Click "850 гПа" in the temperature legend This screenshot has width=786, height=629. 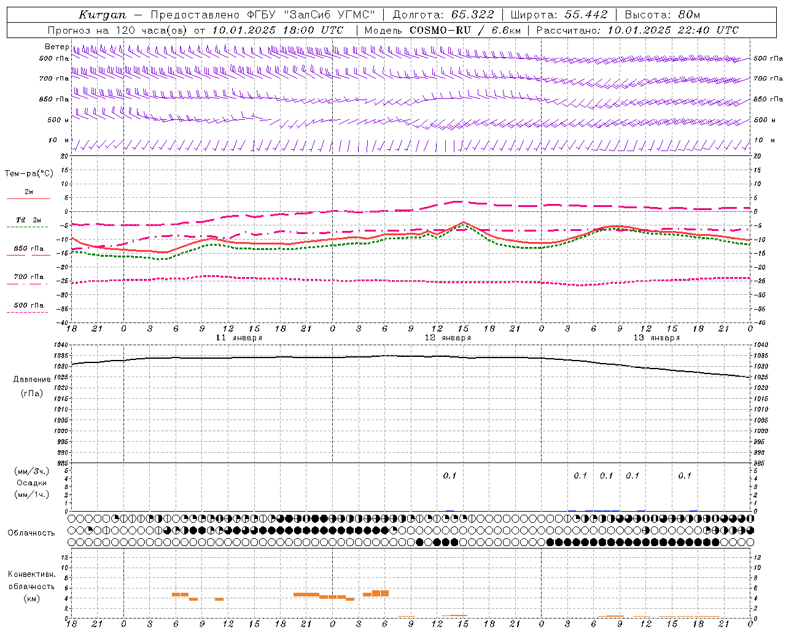tap(29, 249)
